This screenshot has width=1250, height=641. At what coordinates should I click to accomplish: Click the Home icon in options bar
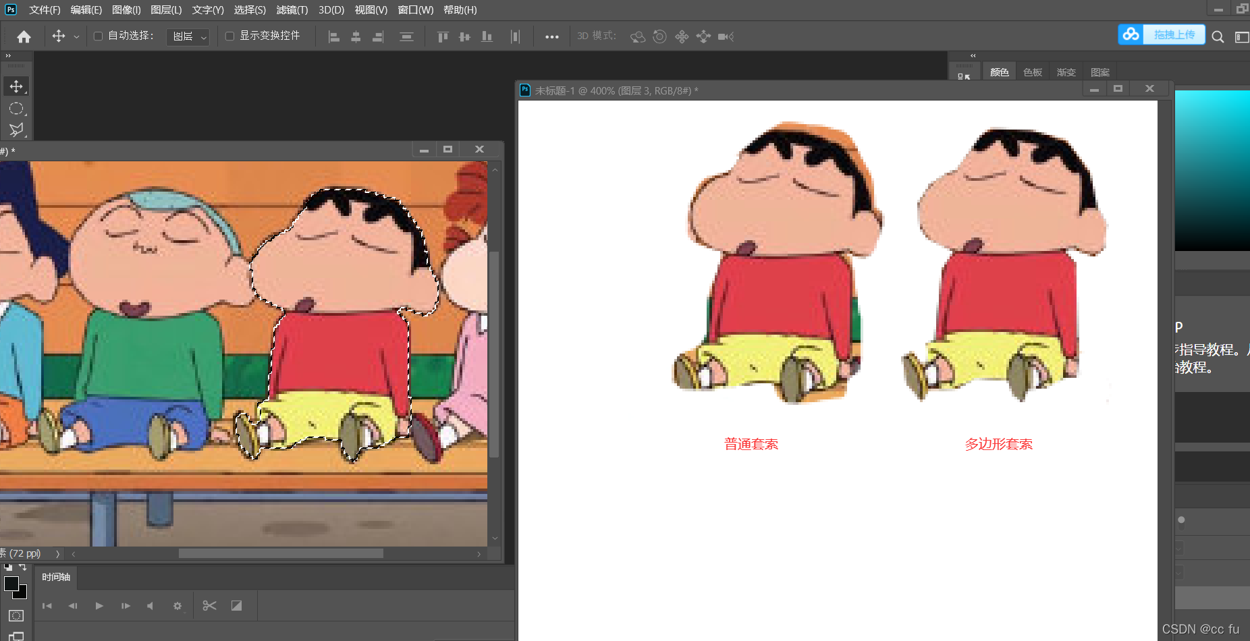[24, 36]
